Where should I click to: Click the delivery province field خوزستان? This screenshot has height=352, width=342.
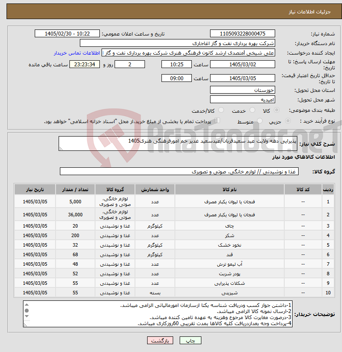[x=243, y=90]
